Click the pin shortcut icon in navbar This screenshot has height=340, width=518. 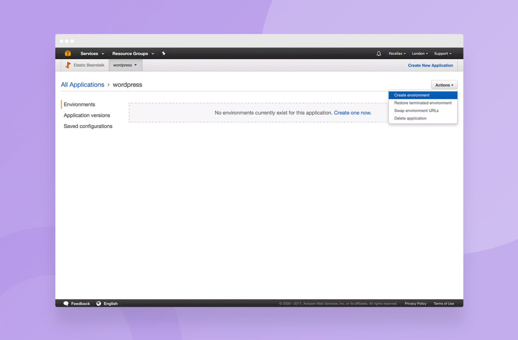pos(164,53)
